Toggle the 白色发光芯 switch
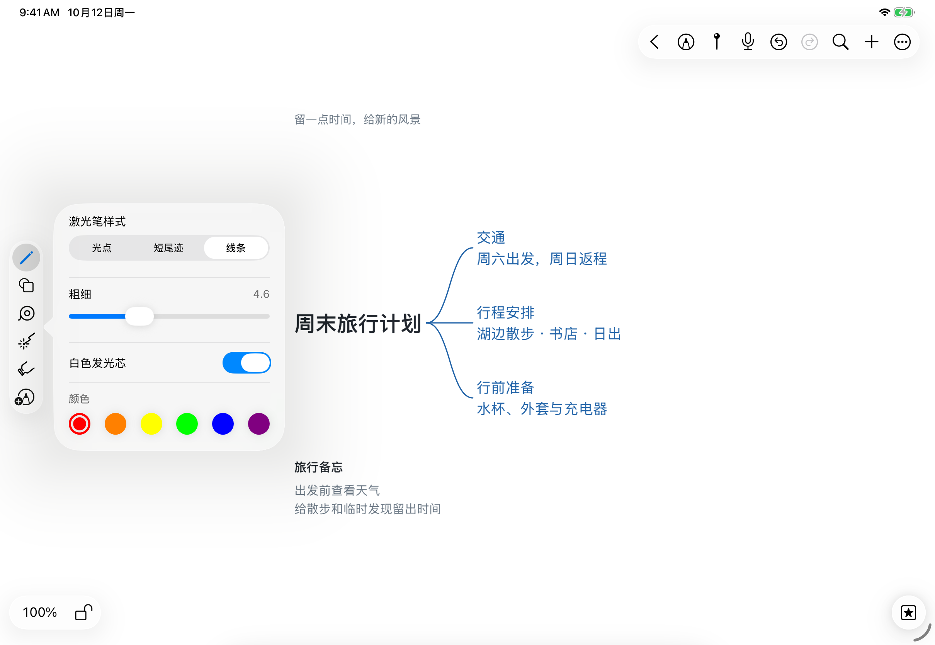935x645 pixels. coord(246,362)
